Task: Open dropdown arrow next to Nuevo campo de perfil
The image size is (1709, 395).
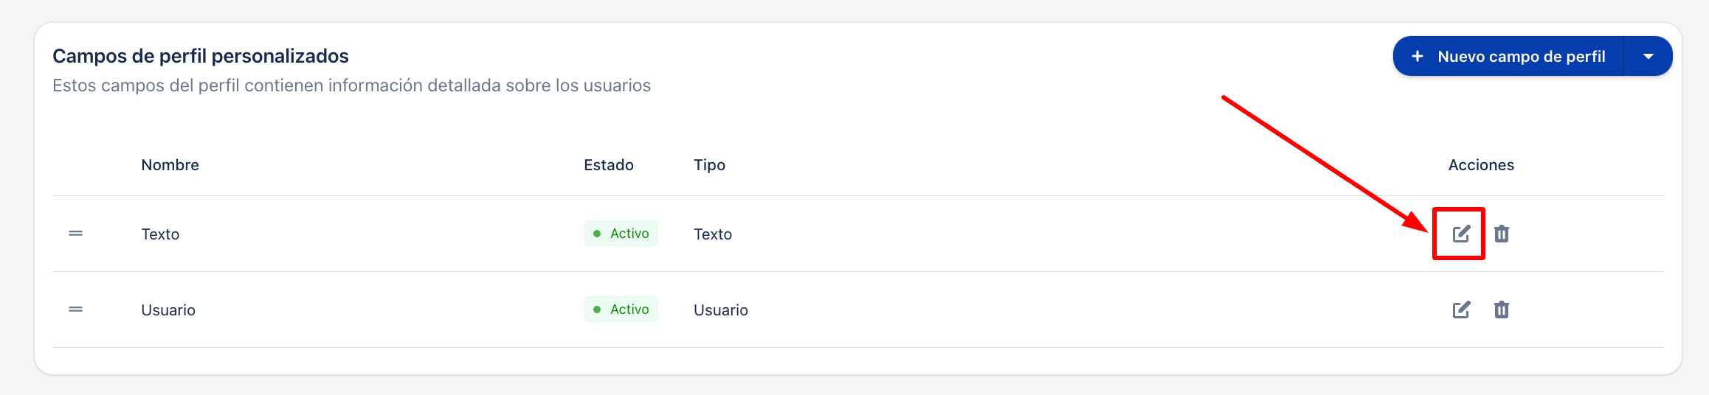Action: point(1648,56)
